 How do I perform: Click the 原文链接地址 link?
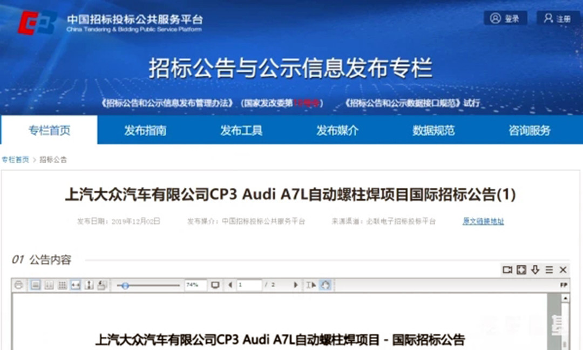coord(483,221)
